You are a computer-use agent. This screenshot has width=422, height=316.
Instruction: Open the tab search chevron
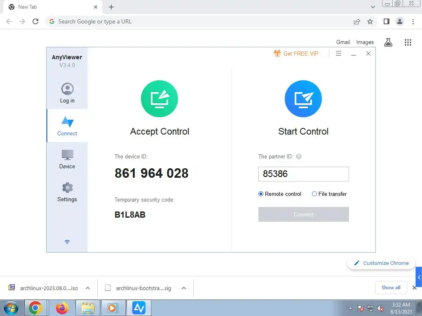click(x=373, y=7)
